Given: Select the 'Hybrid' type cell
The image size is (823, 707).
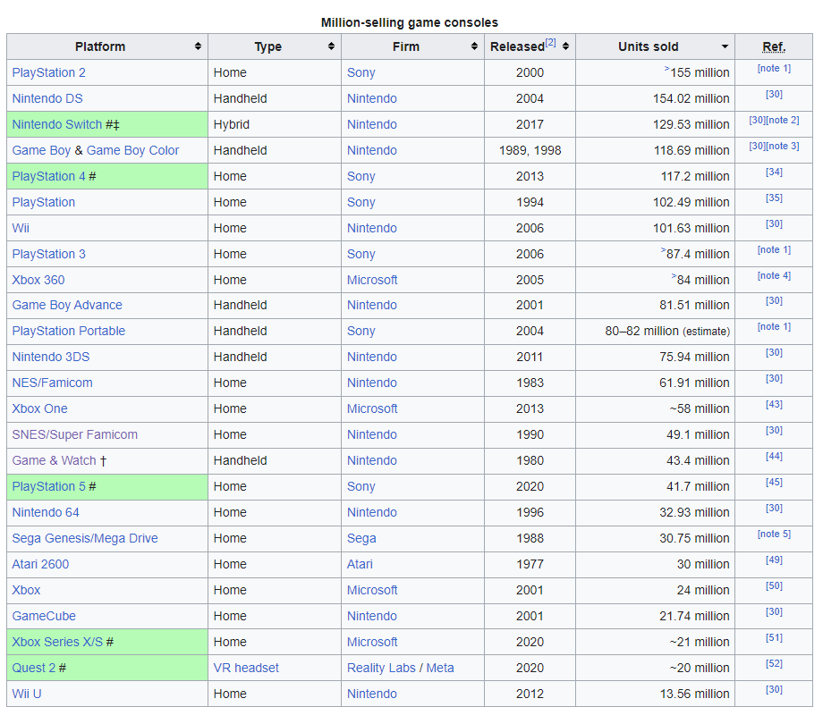Looking at the screenshot, I should tap(275, 124).
